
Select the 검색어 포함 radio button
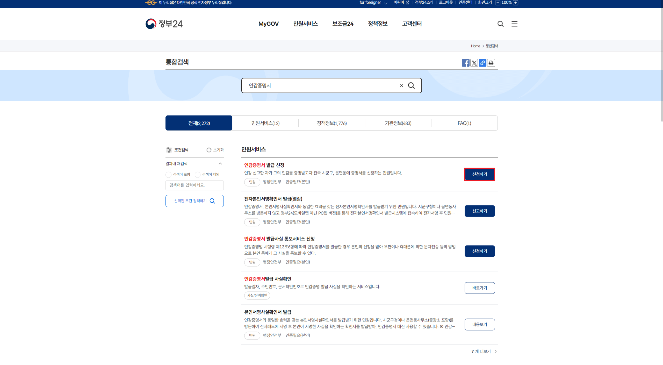pyautogui.click(x=168, y=174)
